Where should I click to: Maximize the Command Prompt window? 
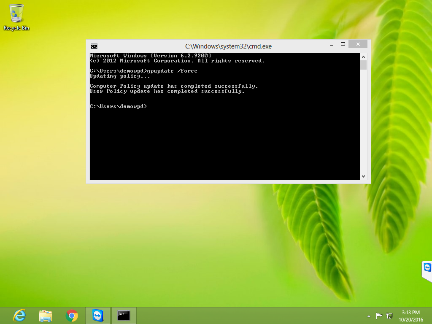343,44
